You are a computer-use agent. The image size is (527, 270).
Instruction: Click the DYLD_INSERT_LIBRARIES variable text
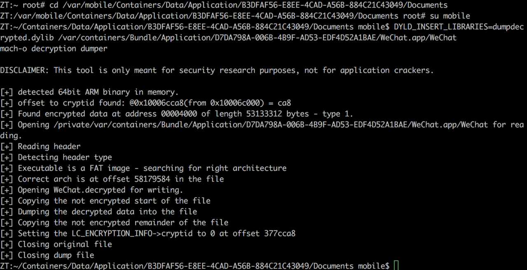click(x=441, y=27)
